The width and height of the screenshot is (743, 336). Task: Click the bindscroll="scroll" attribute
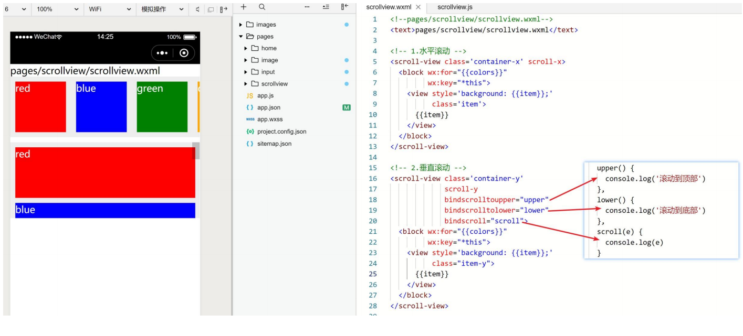point(486,221)
